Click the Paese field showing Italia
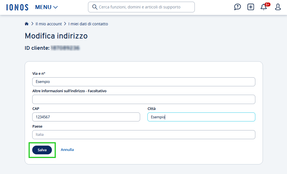Viewport: 287px width, 174px height. (144, 135)
